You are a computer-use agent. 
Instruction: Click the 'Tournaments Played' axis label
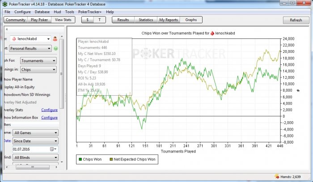(x=178, y=151)
